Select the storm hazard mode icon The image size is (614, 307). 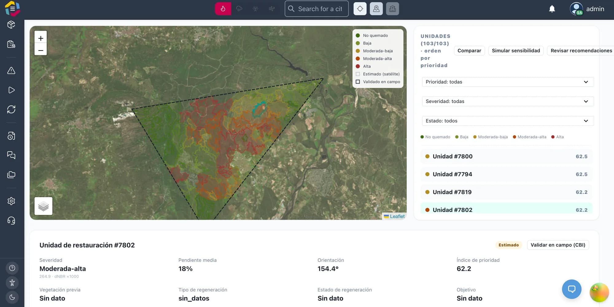239,9
